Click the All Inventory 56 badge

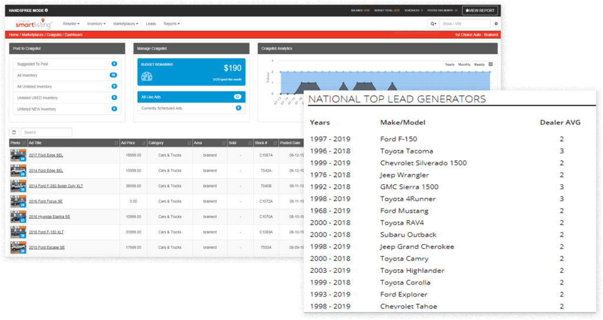point(114,75)
